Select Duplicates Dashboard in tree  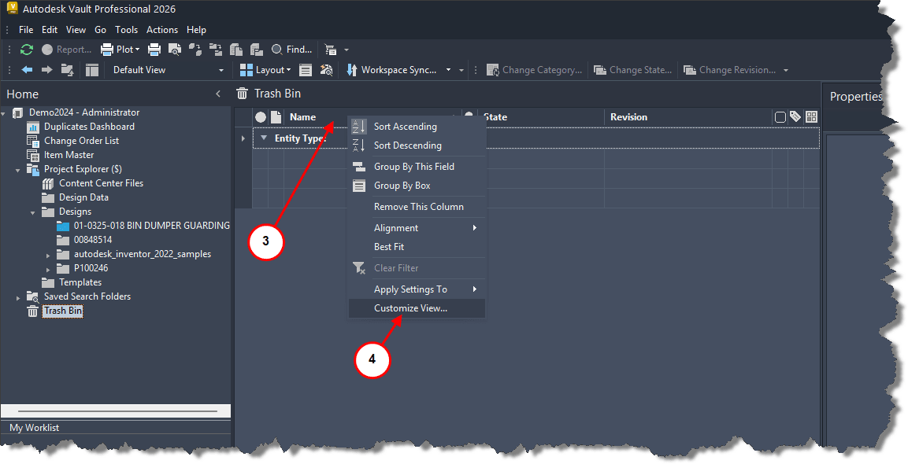point(89,127)
